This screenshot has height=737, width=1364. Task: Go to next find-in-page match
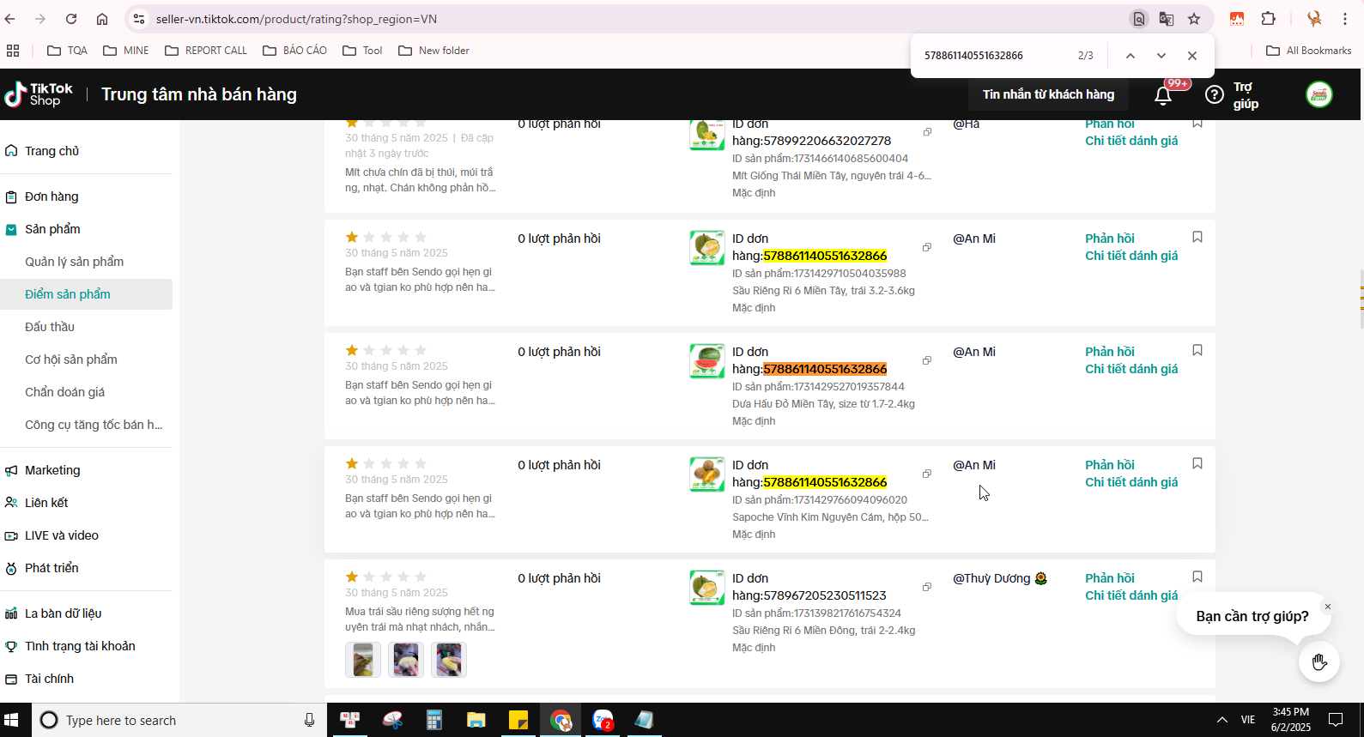(1161, 56)
